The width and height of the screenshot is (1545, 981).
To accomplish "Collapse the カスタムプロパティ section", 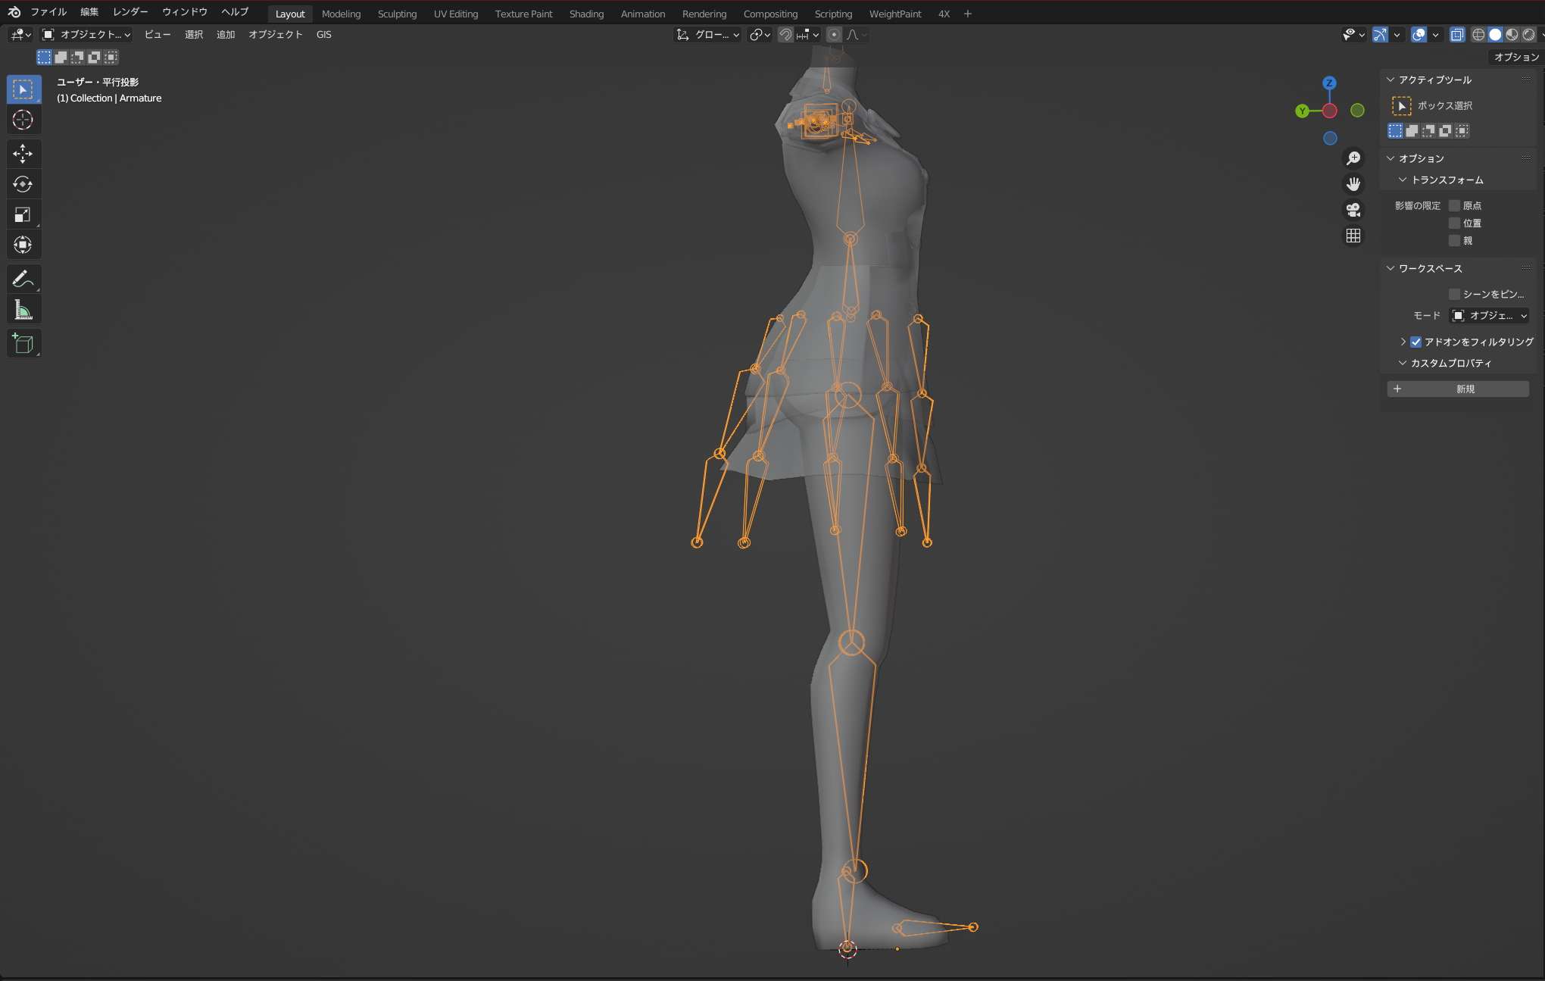I will coord(1403,363).
